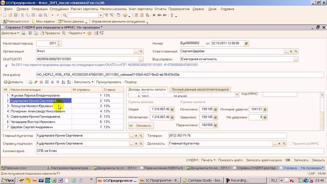Select row Лоскутов Михаил Юрьевич
Image resolution: width=327 pixels, height=184 pixels.
pos(63,106)
